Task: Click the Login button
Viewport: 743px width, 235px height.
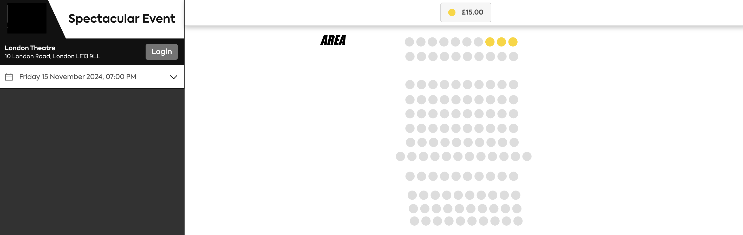Action: click(x=161, y=52)
